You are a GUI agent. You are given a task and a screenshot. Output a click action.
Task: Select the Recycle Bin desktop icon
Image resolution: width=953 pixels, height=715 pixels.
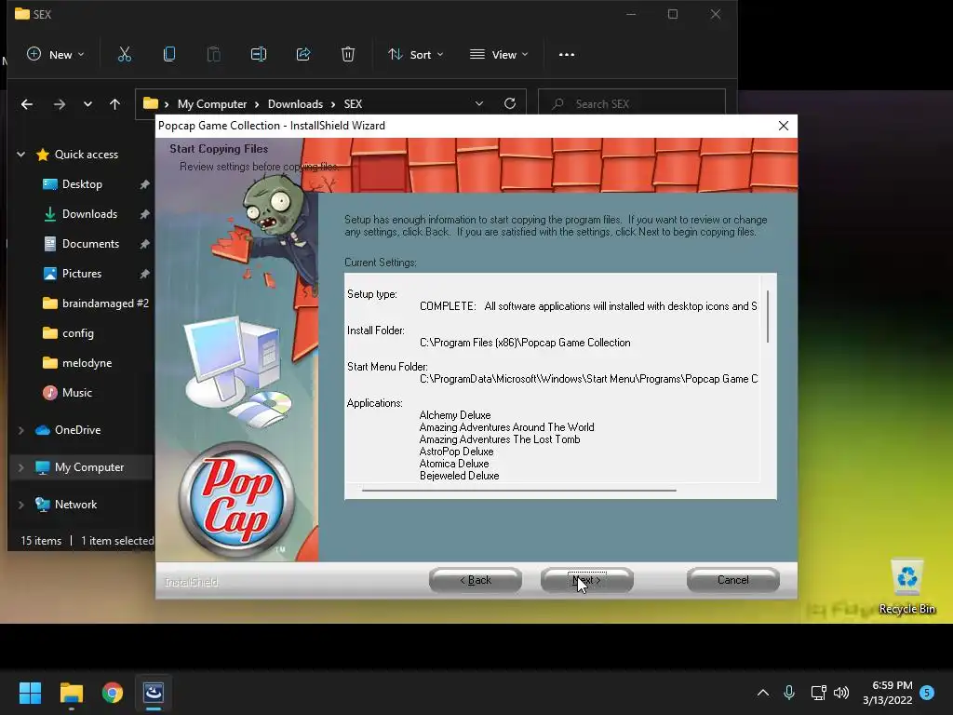[x=906, y=587]
